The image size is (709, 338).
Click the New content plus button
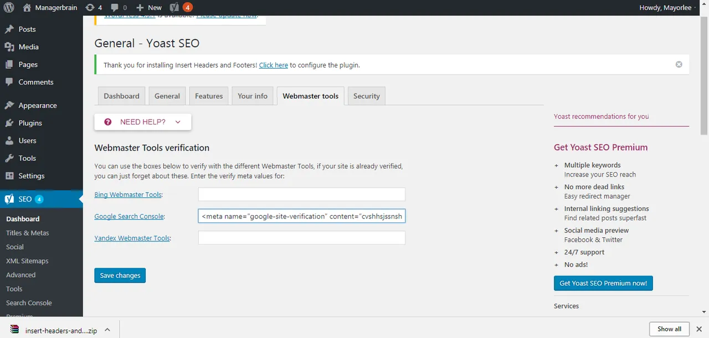[x=148, y=8]
